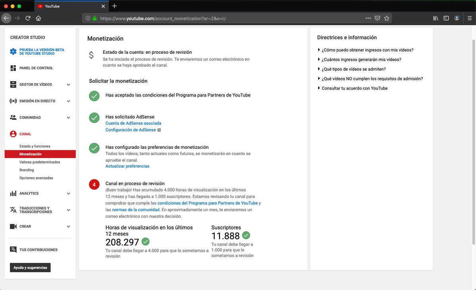Open a new browser tab with plus
The width and height of the screenshot is (476, 290).
coord(115,6)
